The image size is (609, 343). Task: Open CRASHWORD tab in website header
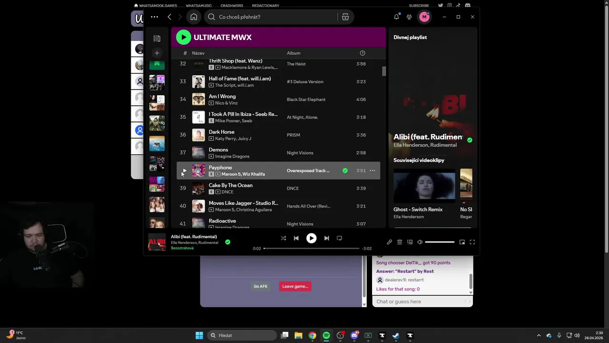point(232,6)
